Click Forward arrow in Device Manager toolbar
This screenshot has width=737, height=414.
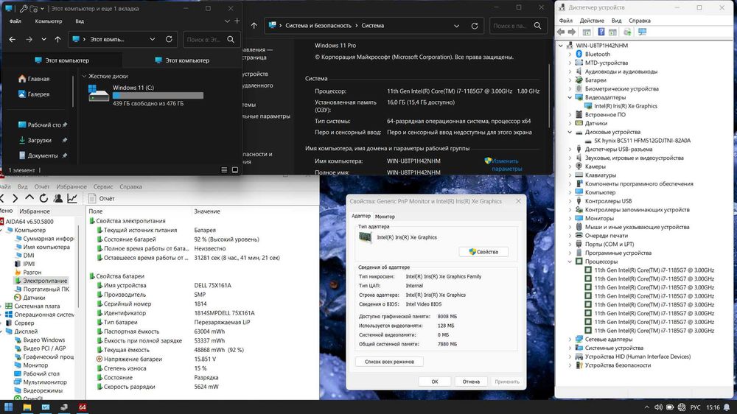(572, 32)
